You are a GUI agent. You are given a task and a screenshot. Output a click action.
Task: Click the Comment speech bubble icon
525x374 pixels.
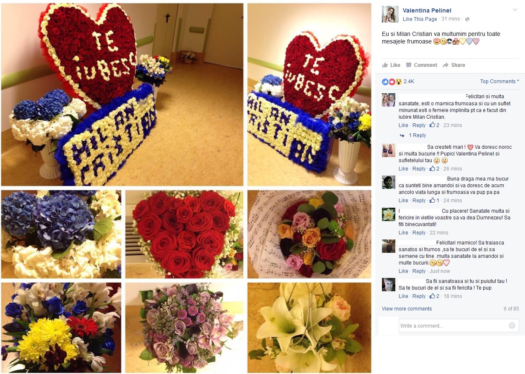tap(409, 65)
